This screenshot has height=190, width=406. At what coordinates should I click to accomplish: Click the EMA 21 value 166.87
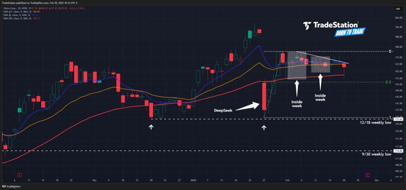[x=36, y=11]
